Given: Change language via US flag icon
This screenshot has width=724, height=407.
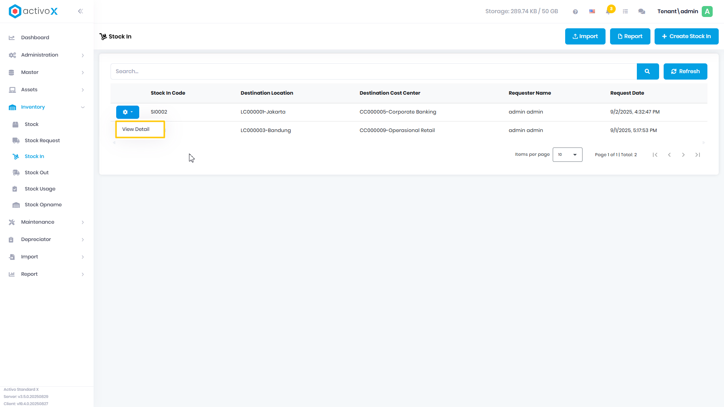Looking at the screenshot, I should (592, 12).
